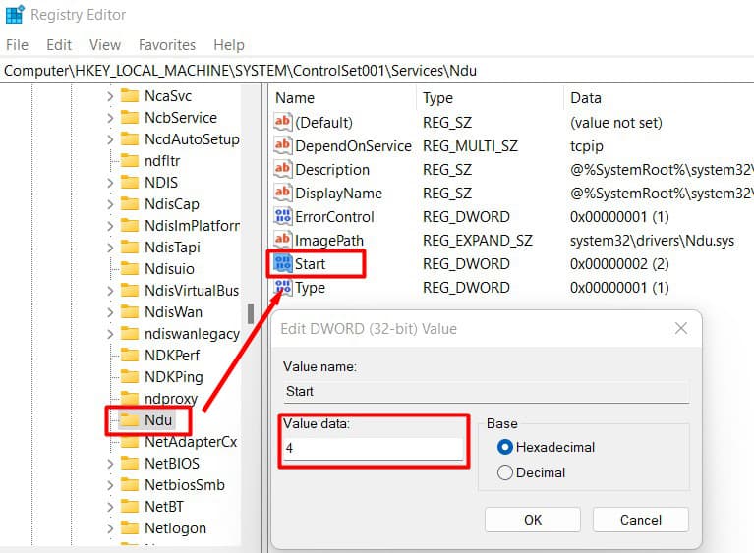Click the Start DWORD value icon
The image size is (754, 553).
(283, 263)
